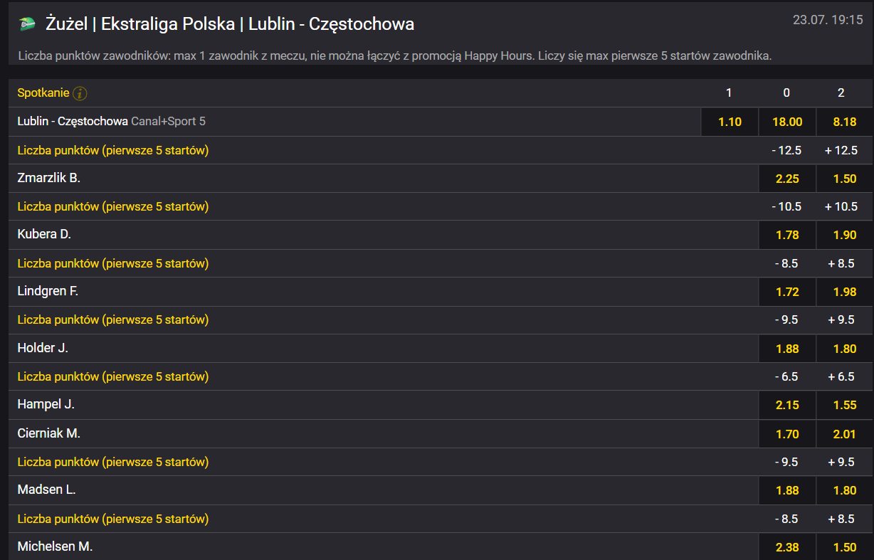
Task: Pick Holder J. under 9.5 odds 1.88
Action: point(787,349)
